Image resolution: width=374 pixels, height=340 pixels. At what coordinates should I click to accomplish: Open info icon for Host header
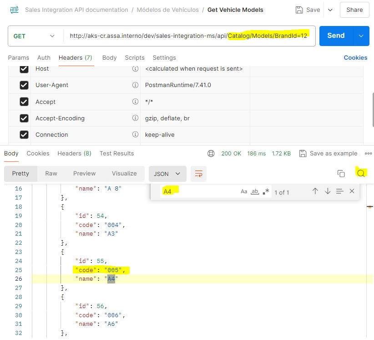coord(135,69)
